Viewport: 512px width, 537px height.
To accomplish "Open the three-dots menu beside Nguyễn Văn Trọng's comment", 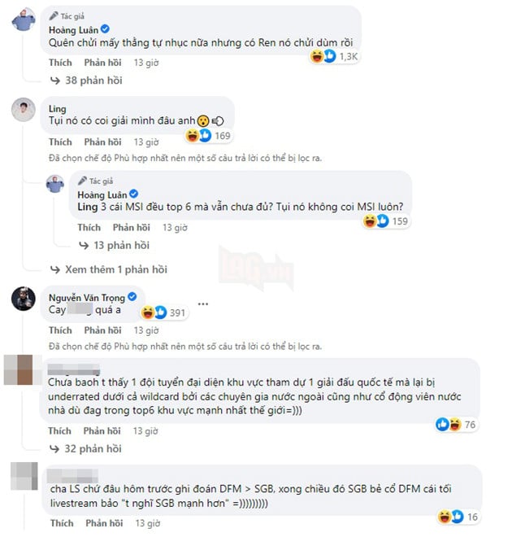I will coord(203,304).
